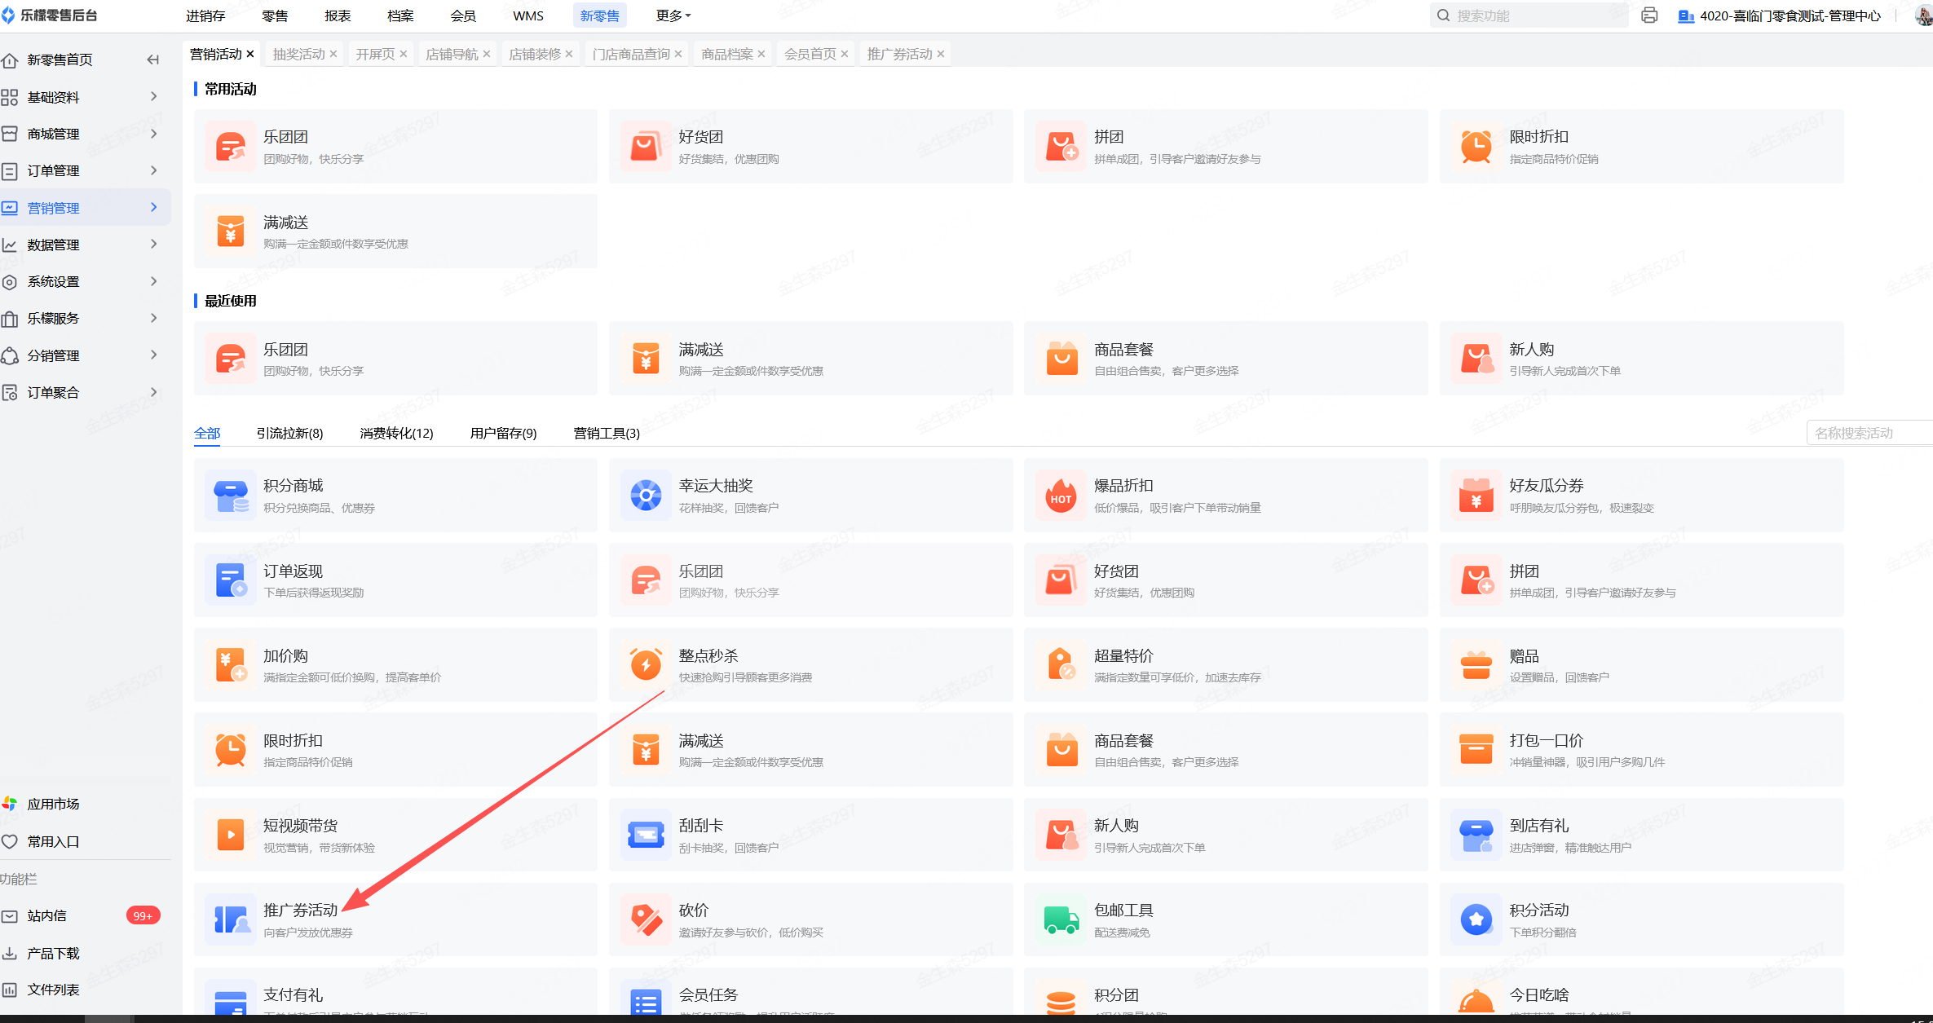Switch to the 引流拉新(8) filter tab
Image resolution: width=1933 pixels, height=1023 pixels.
point(289,433)
